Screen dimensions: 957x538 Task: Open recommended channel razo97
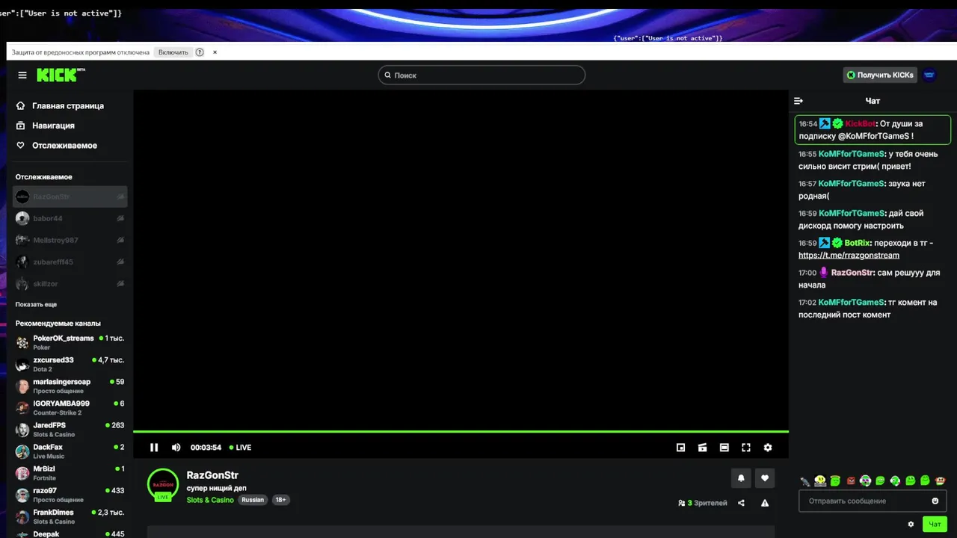click(x=70, y=495)
